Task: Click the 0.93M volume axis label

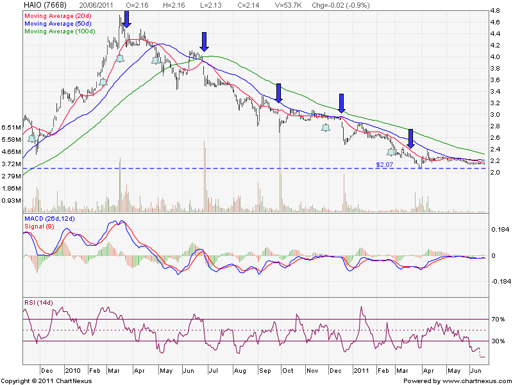Action: 11,200
